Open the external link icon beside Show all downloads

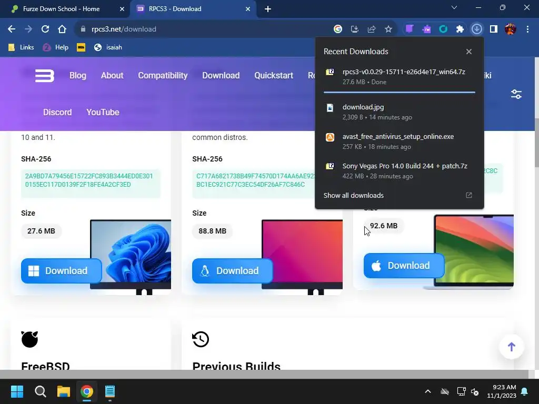click(469, 195)
